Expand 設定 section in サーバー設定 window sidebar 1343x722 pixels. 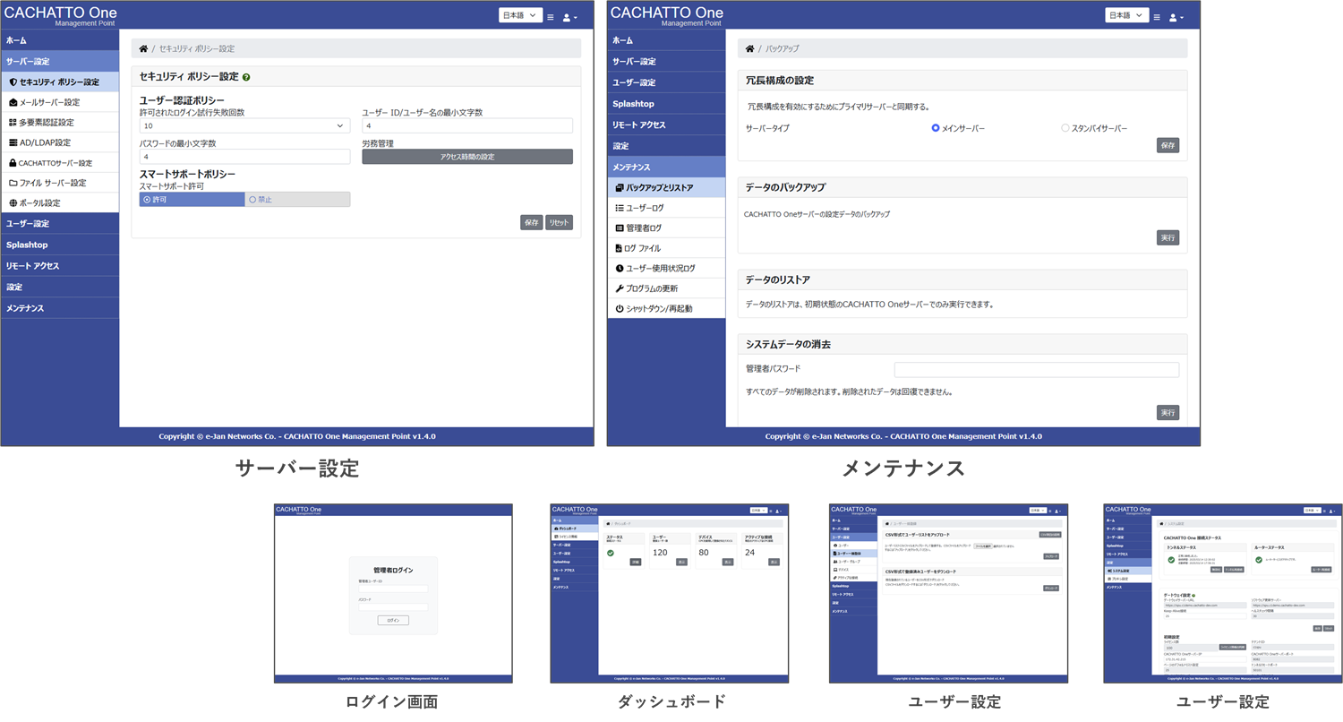60,287
